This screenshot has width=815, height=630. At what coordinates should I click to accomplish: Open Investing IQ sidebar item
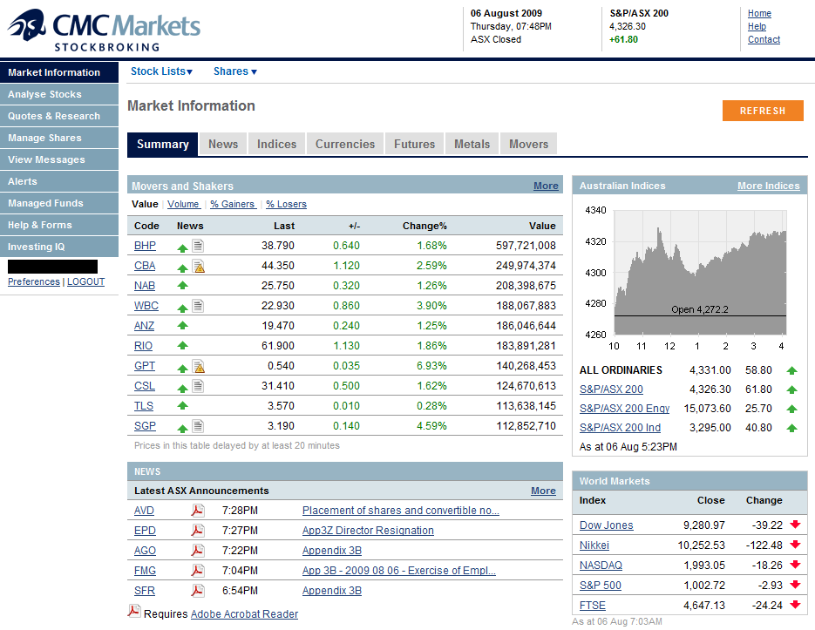click(x=59, y=247)
